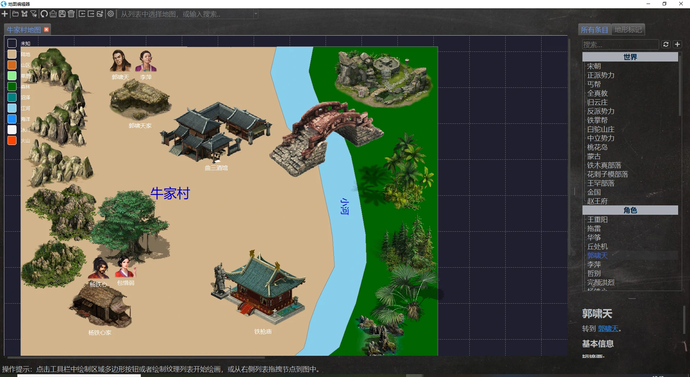Click the 郭啸天 character portrait on the map

pos(120,61)
